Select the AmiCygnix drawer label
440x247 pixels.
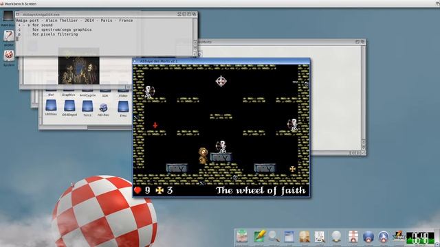tap(87, 95)
